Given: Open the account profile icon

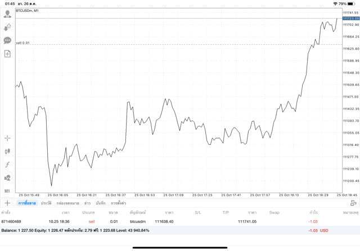Looking at the screenshot, I should pos(7,13).
